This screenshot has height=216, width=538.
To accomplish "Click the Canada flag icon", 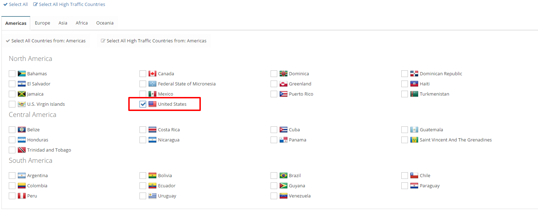I will coord(152,74).
